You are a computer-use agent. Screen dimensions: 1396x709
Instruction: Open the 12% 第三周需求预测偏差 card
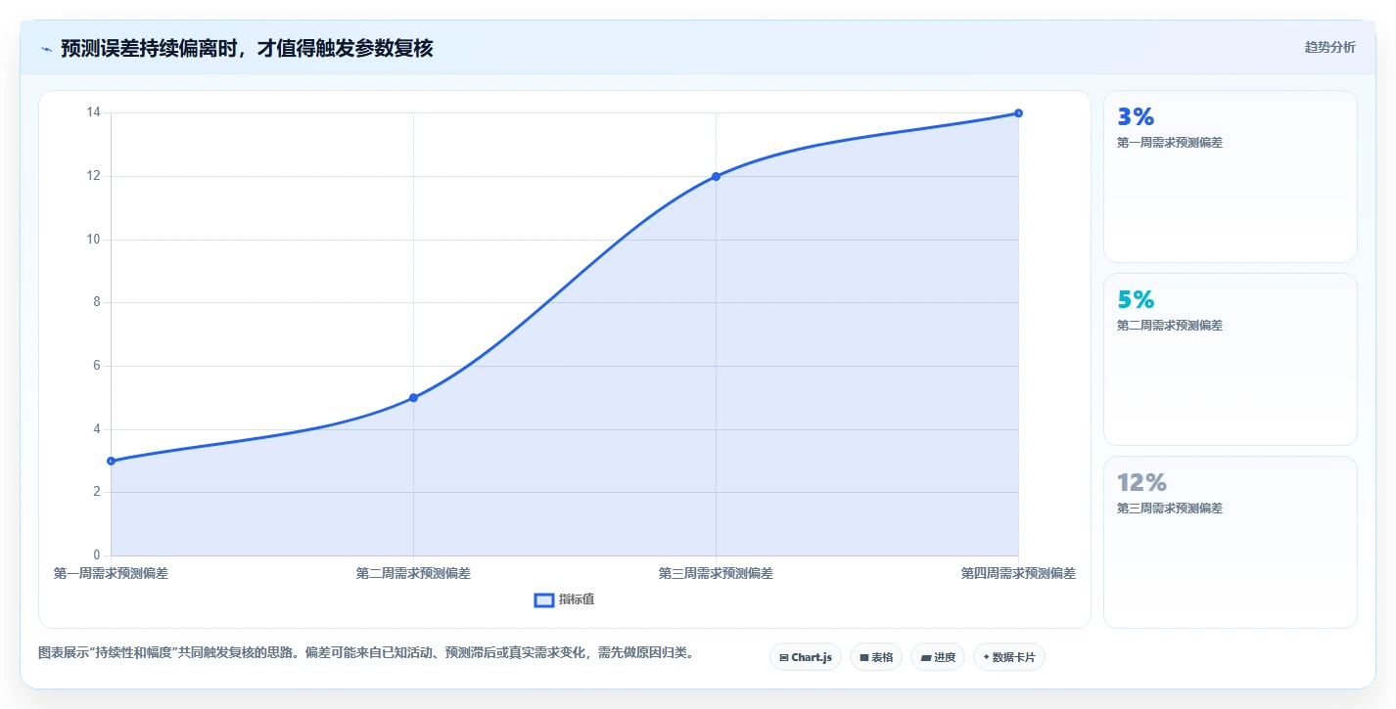[1230, 542]
